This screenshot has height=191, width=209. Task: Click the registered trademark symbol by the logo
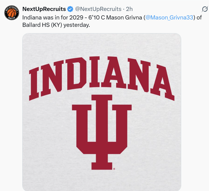[114, 169]
